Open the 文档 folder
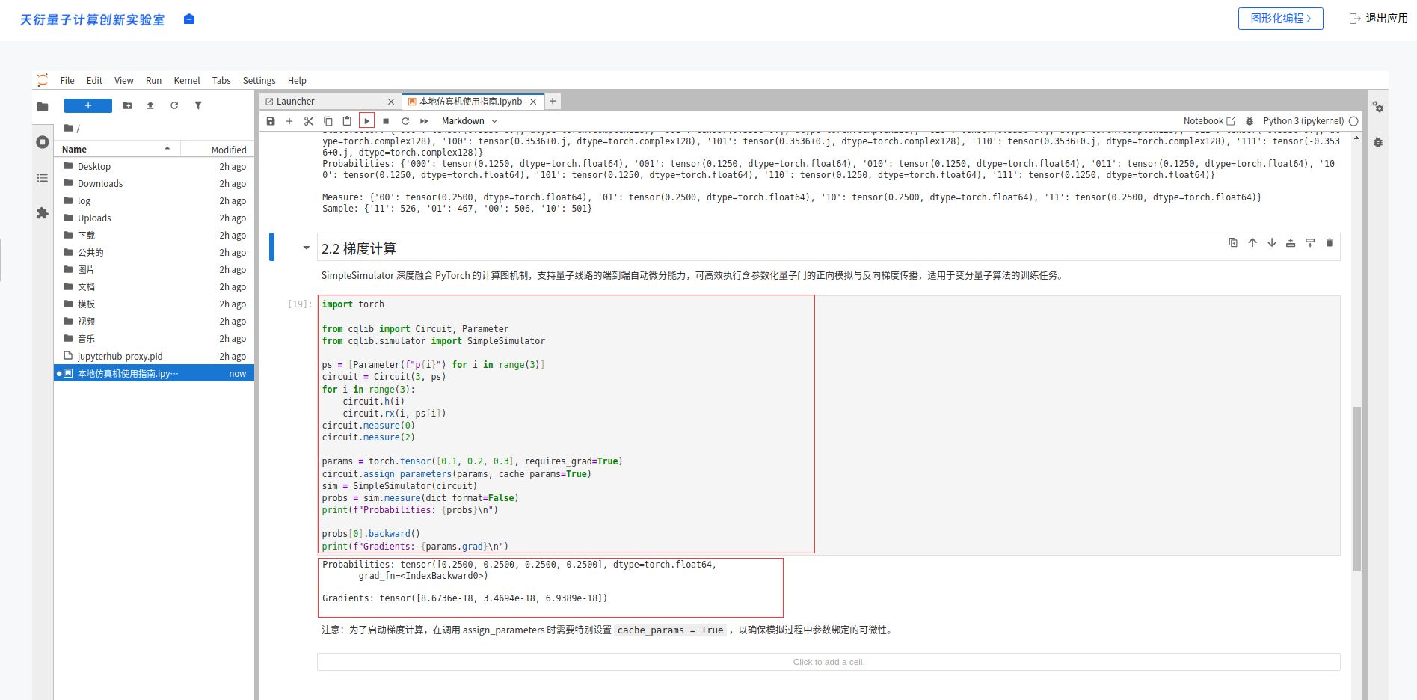Screen dimensions: 1417x700 point(154,287)
